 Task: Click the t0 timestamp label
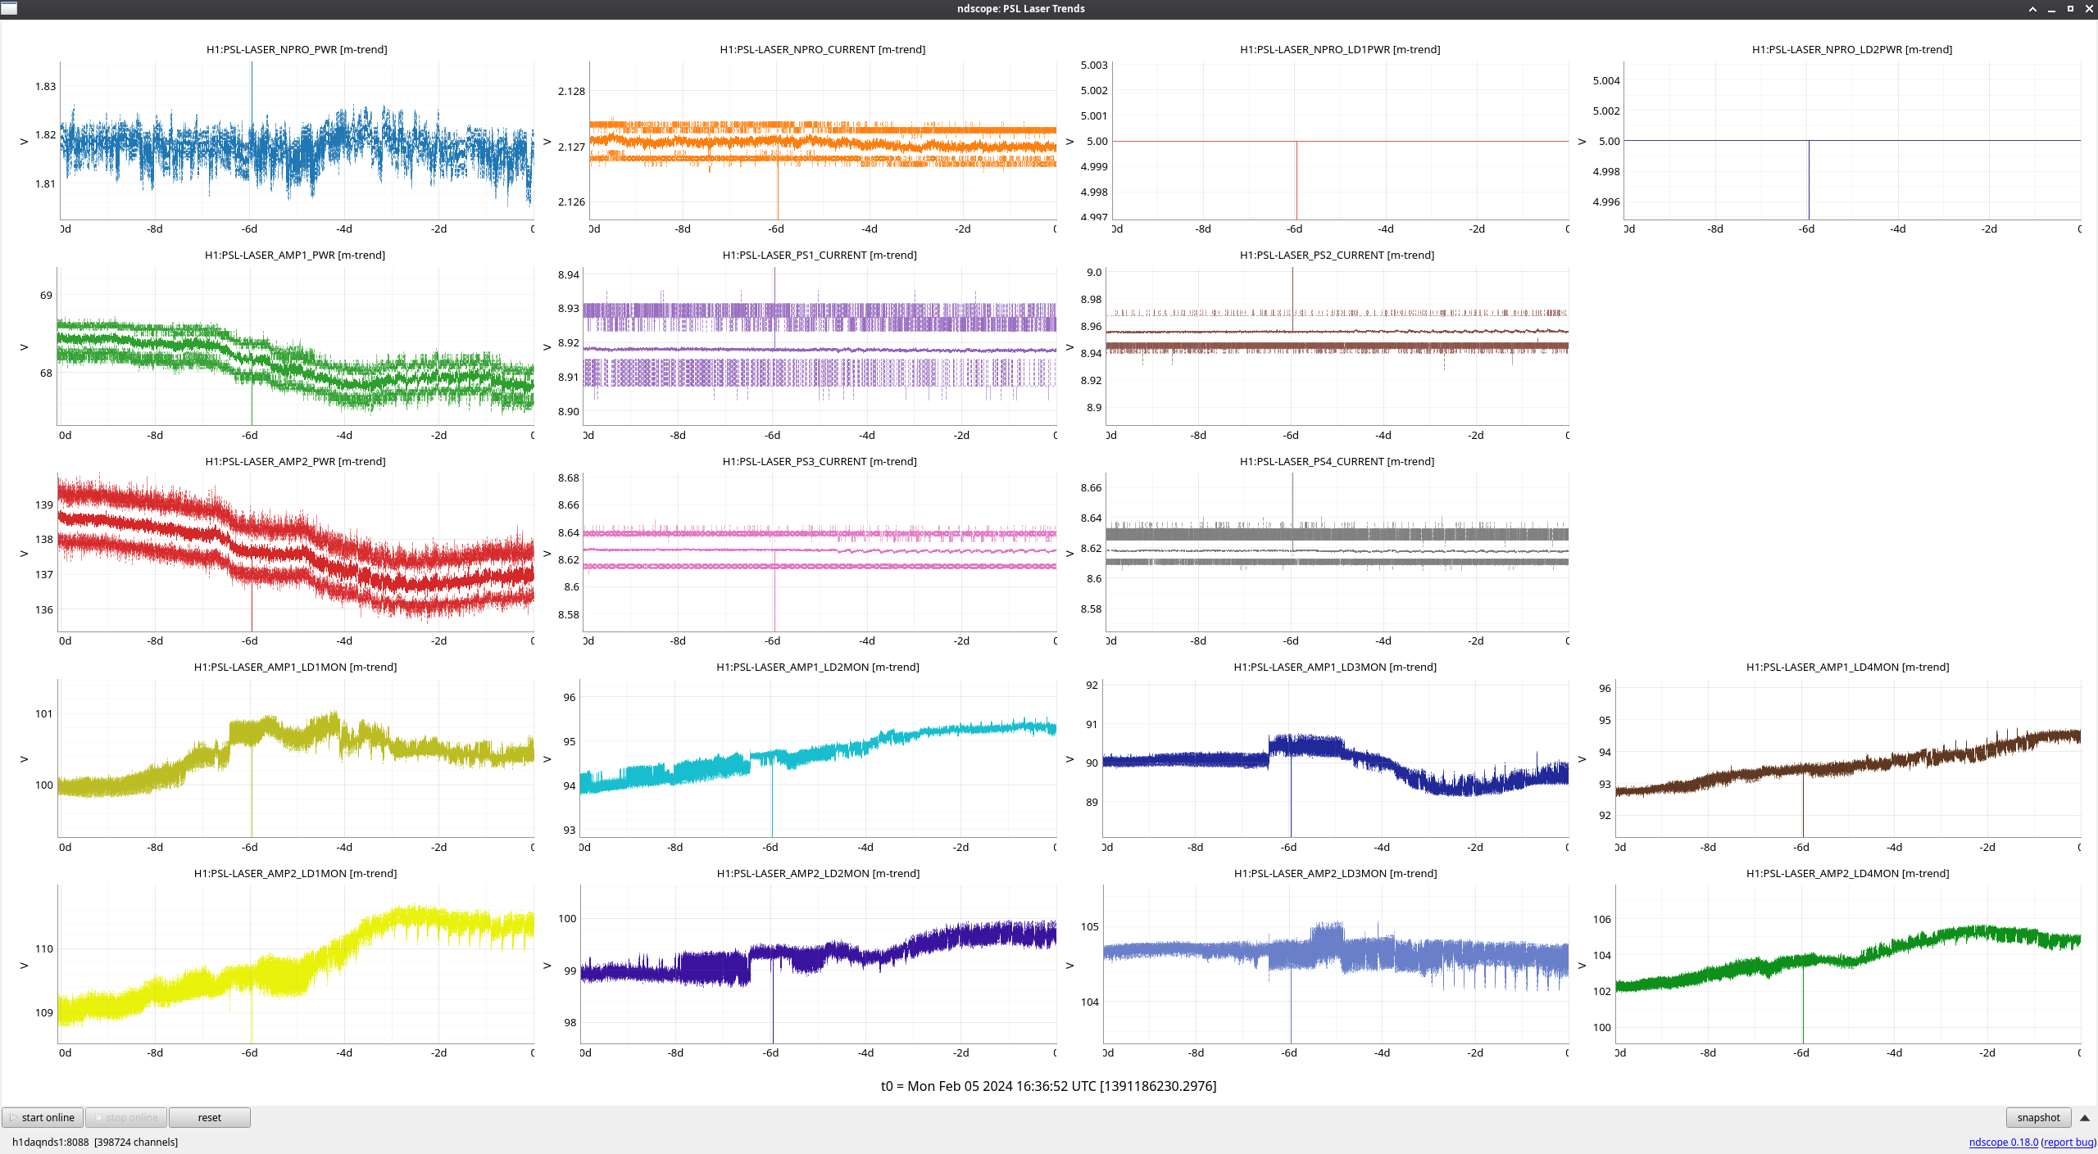pos(1048,1086)
